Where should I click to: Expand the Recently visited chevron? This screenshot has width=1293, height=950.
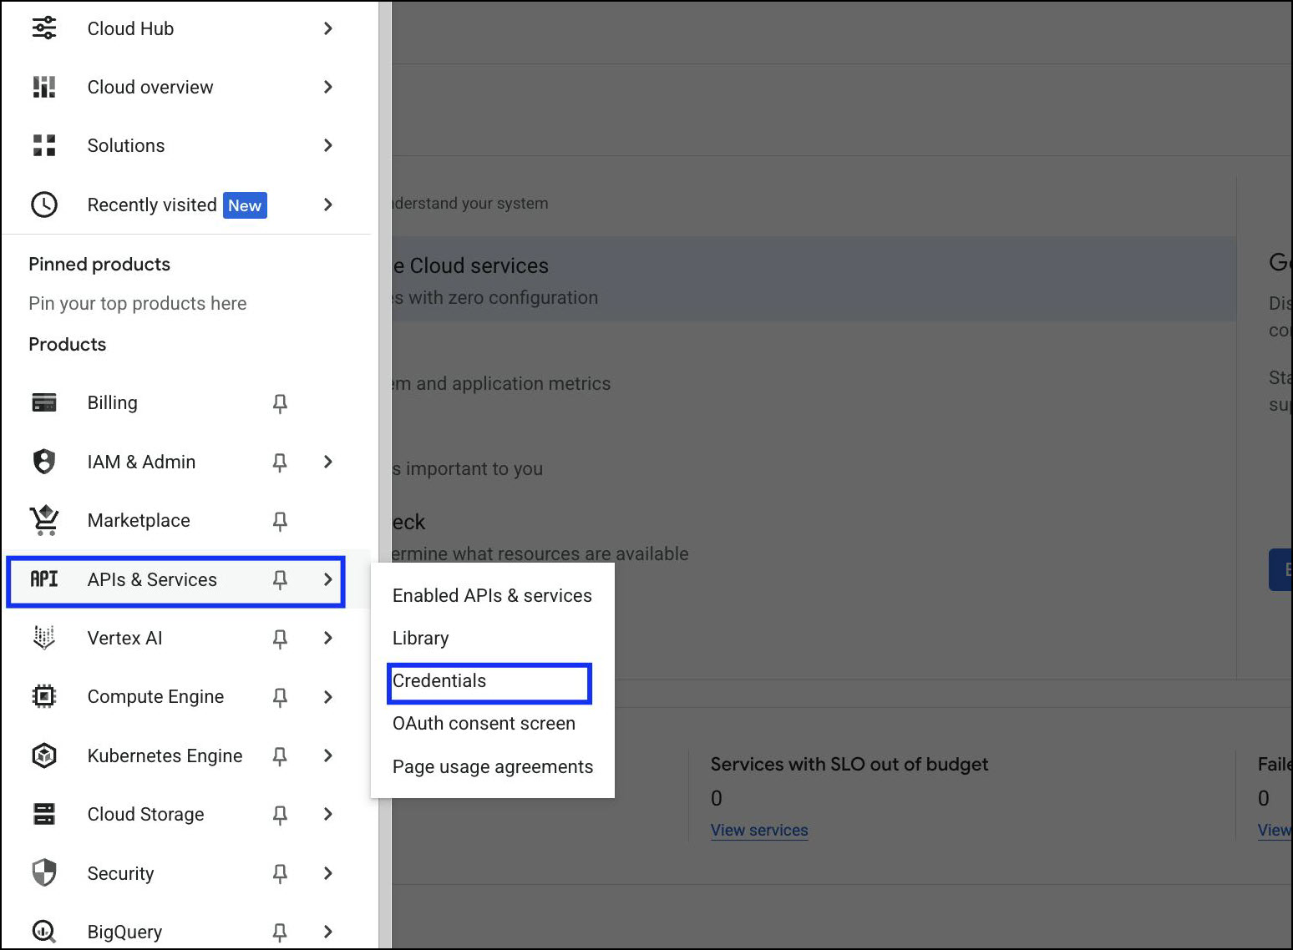pos(327,205)
